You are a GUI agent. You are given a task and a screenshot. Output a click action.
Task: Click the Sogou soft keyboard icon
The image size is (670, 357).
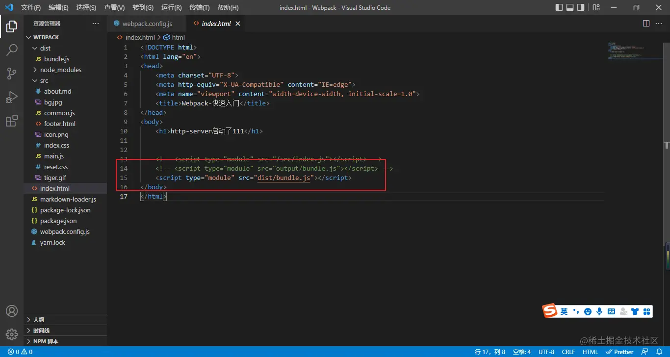click(x=611, y=311)
